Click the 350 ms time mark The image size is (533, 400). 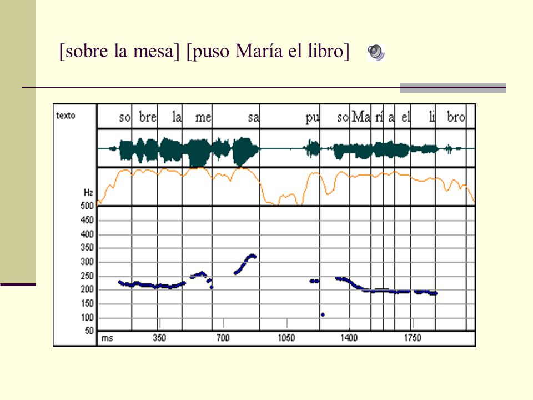click(159, 338)
